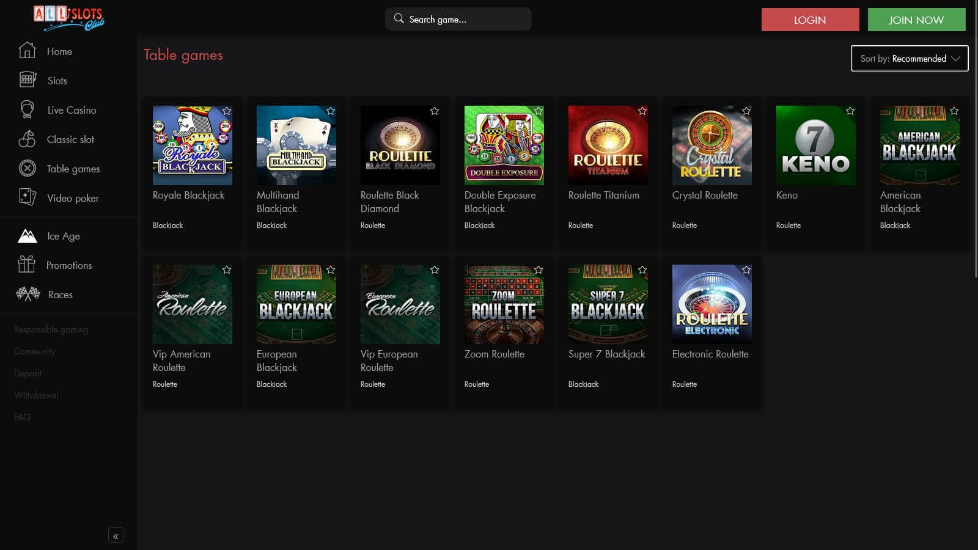Open Crystal Roulette game thumbnail
978x550 pixels.
click(x=712, y=145)
